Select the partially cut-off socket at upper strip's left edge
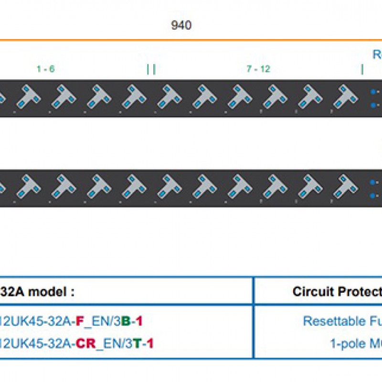The height and width of the screenshot is (382, 382). (1, 99)
